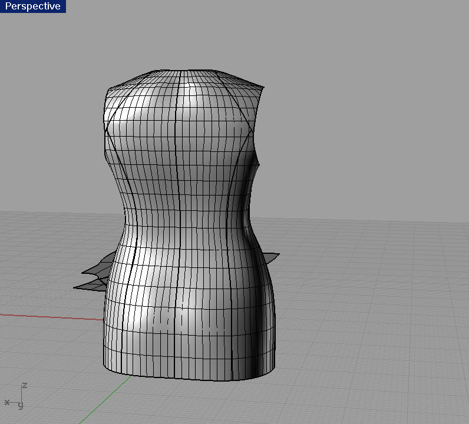
Task: Select the surface protruding on right side
Action: [271, 257]
